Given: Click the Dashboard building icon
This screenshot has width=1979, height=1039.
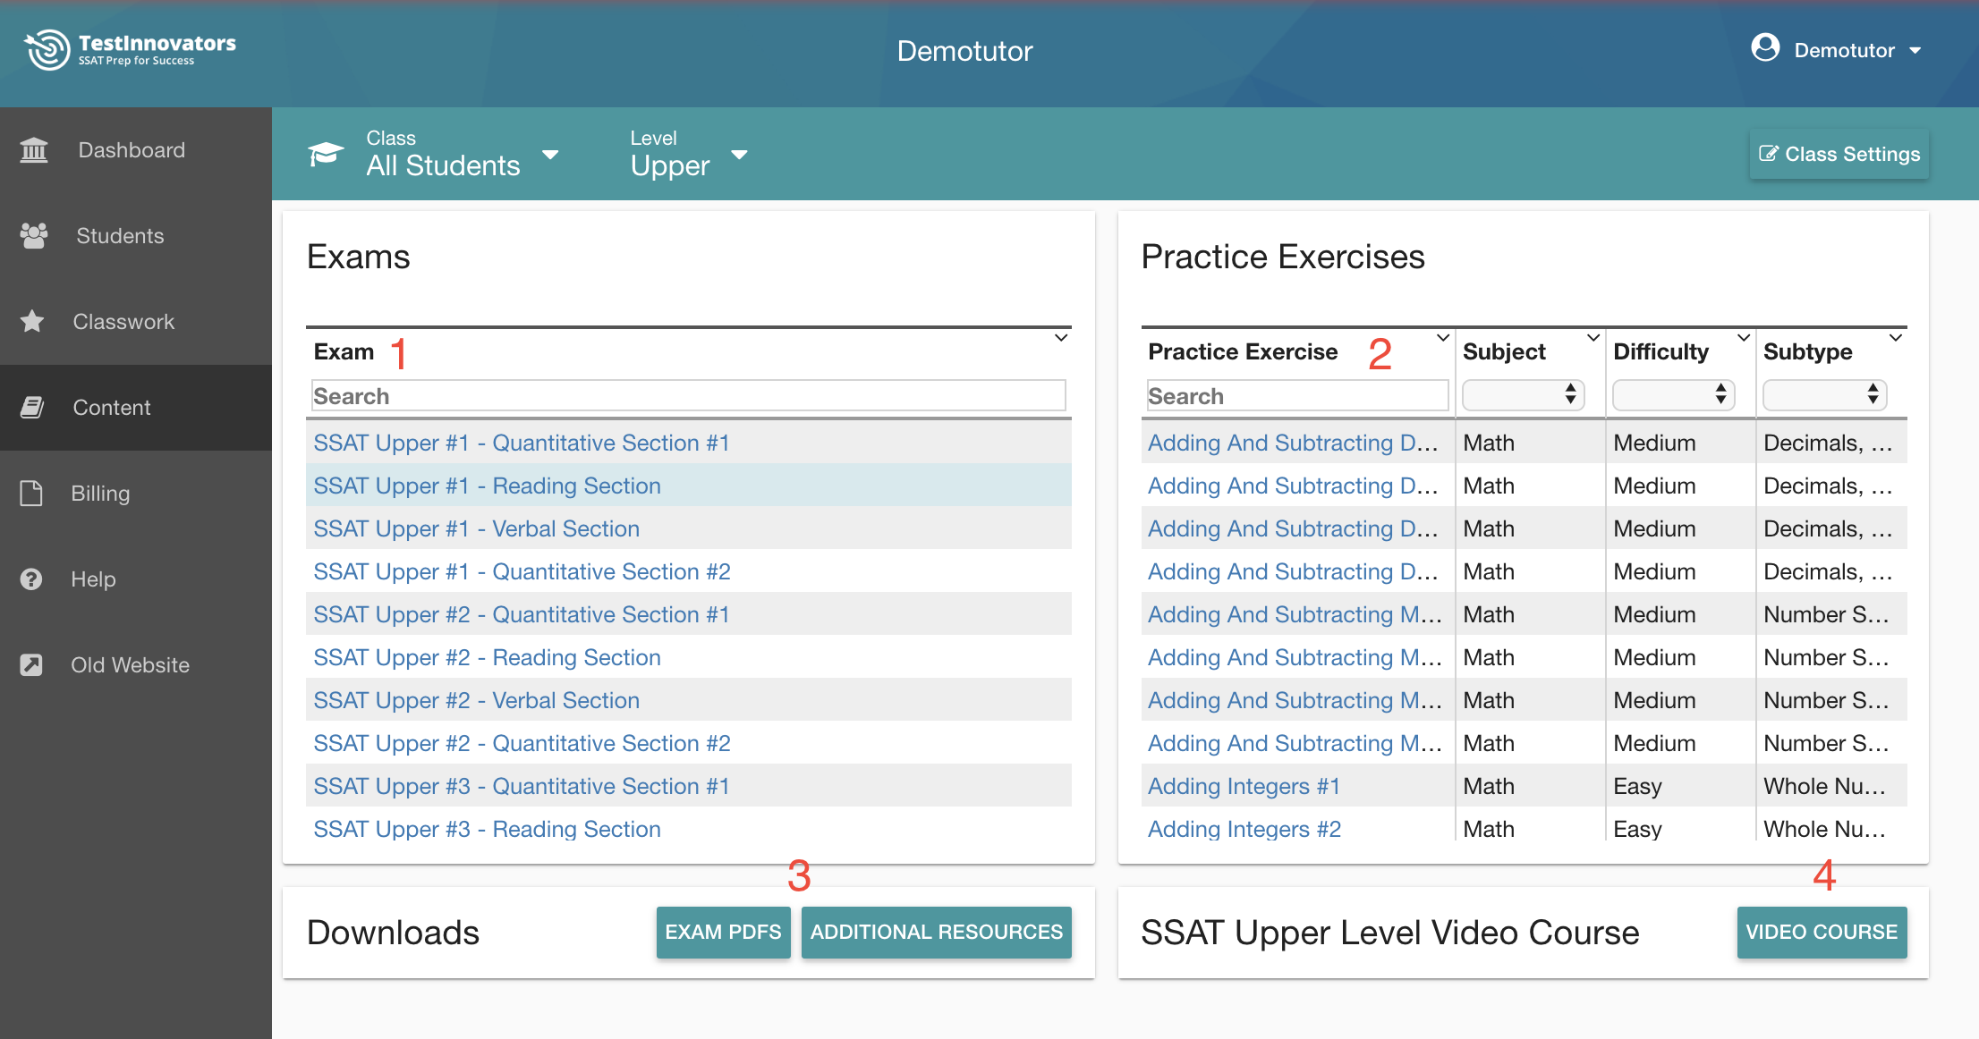Looking at the screenshot, I should tap(34, 150).
